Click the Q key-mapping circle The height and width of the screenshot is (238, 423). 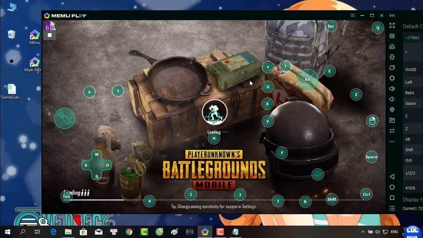pyautogui.click(x=378, y=28)
